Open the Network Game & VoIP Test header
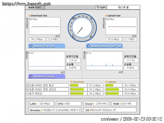The height and width of the screenshot is (123, 164). 104,46
